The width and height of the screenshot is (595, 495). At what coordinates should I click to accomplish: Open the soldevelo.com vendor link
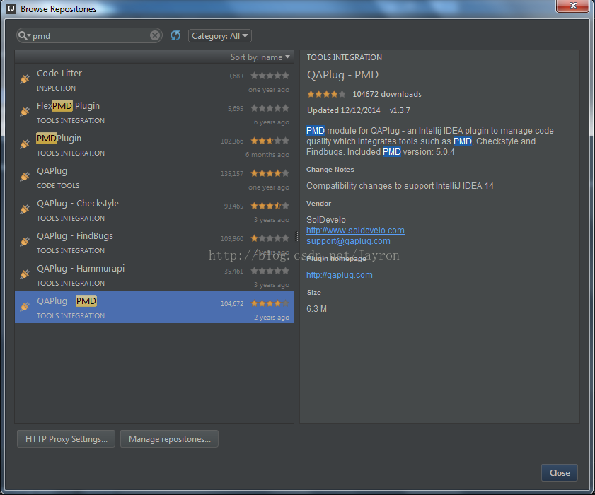(356, 231)
